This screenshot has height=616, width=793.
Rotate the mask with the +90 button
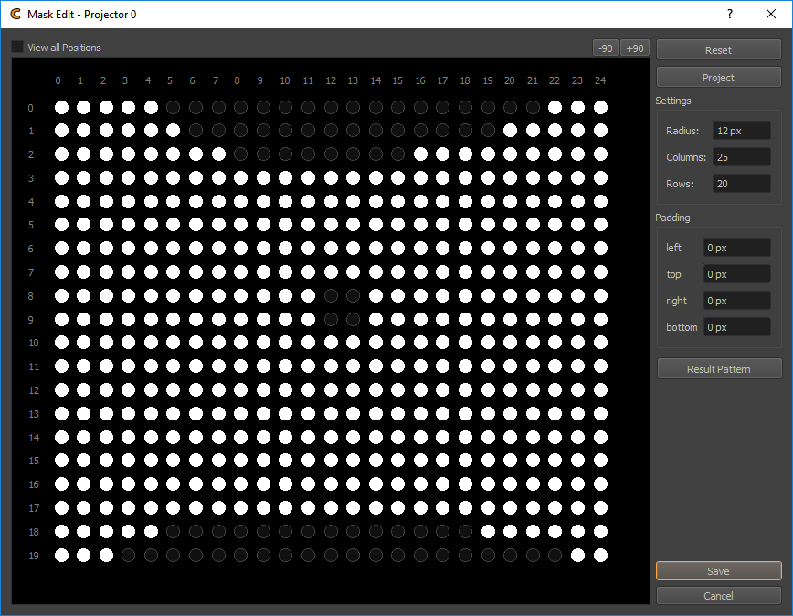(x=635, y=48)
